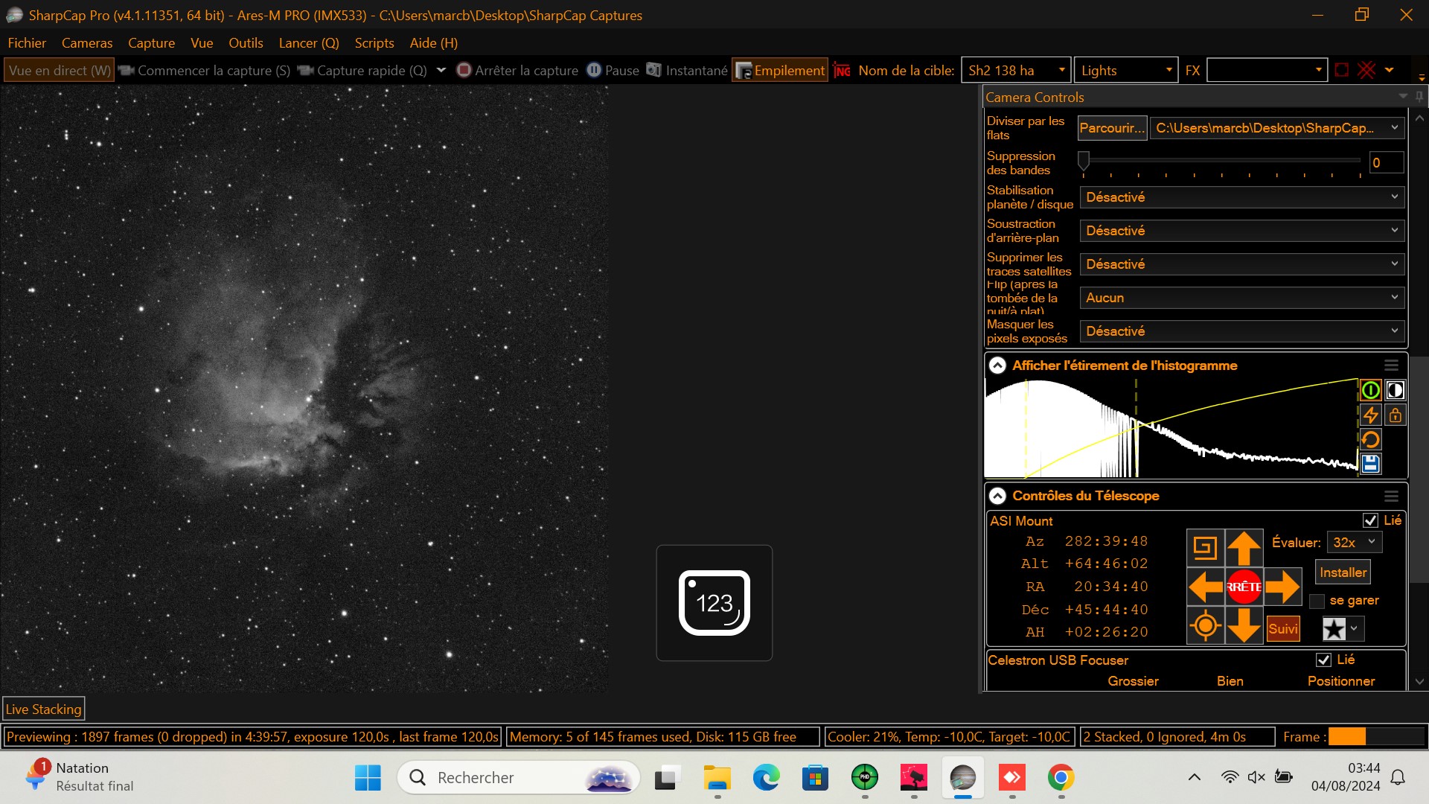1429x804 pixels.
Task: Start spiral search with the spiral icon
Action: click(1206, 549)
